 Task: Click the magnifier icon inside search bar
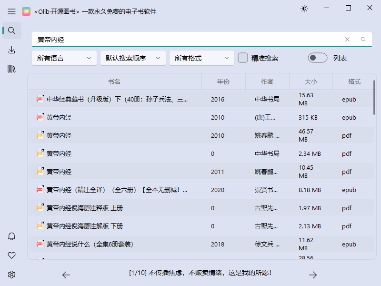[x=363, y=40]
